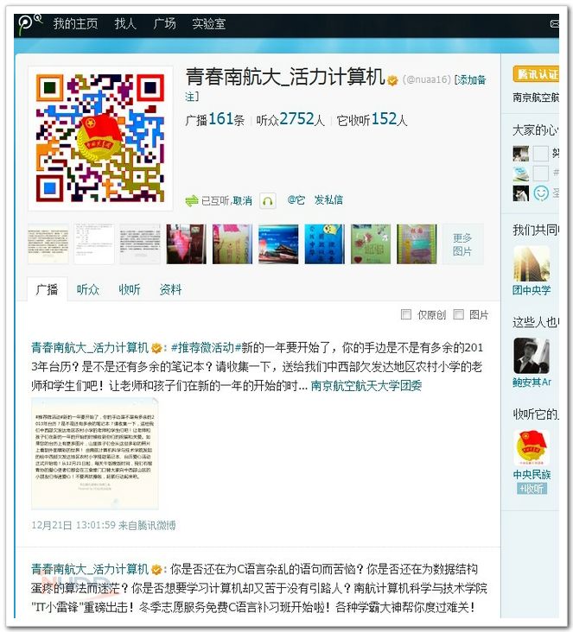
Task: Open the mail envelope icon in top bar
Action: [555, 24]
